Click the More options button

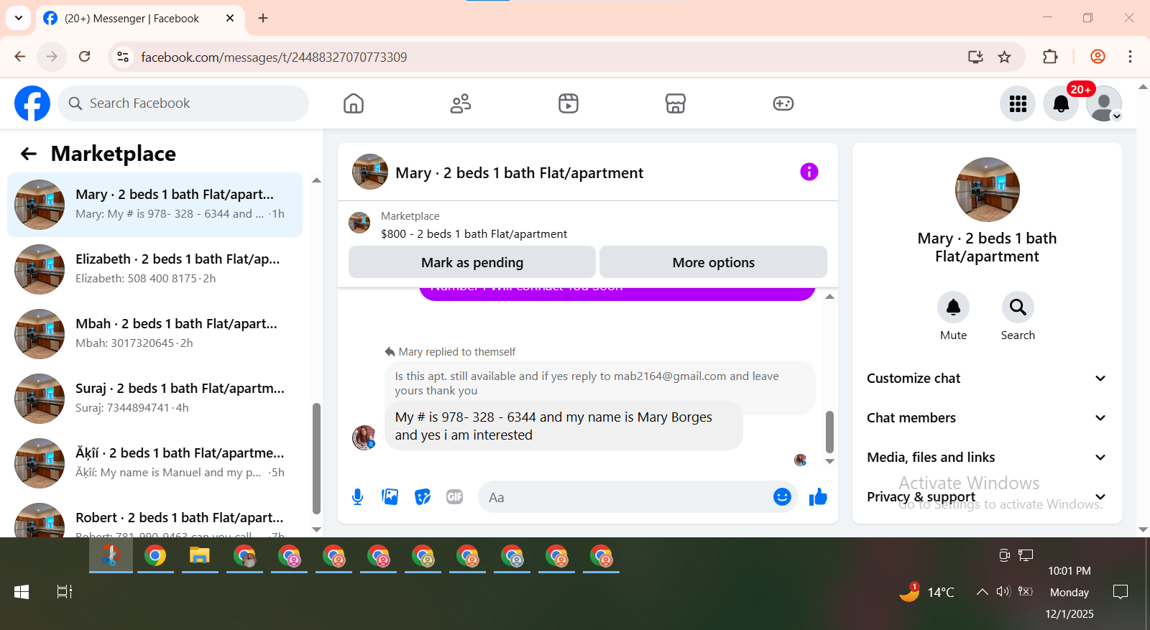[x=714, y=262]
